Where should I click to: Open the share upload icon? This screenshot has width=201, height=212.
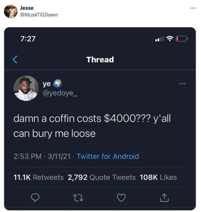pyautogui.click(x=164, y=198)
